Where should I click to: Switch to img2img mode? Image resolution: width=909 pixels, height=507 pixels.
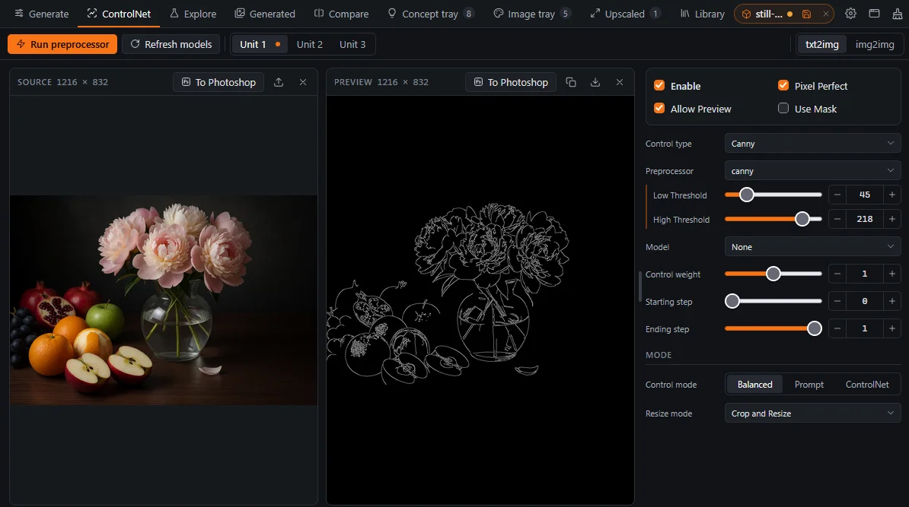click(874, 45)
